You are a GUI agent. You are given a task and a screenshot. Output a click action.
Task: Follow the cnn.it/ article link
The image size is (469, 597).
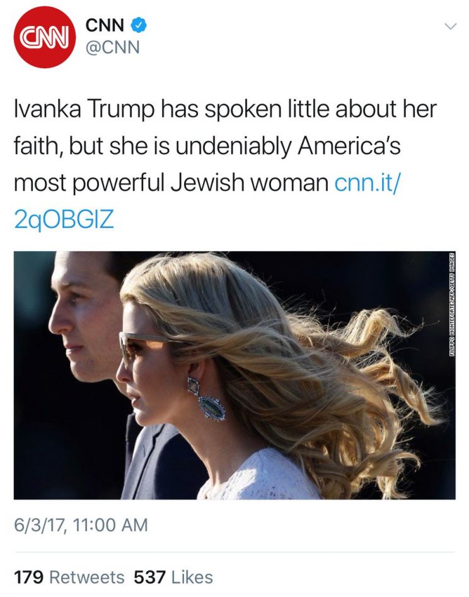coord(368,183)
